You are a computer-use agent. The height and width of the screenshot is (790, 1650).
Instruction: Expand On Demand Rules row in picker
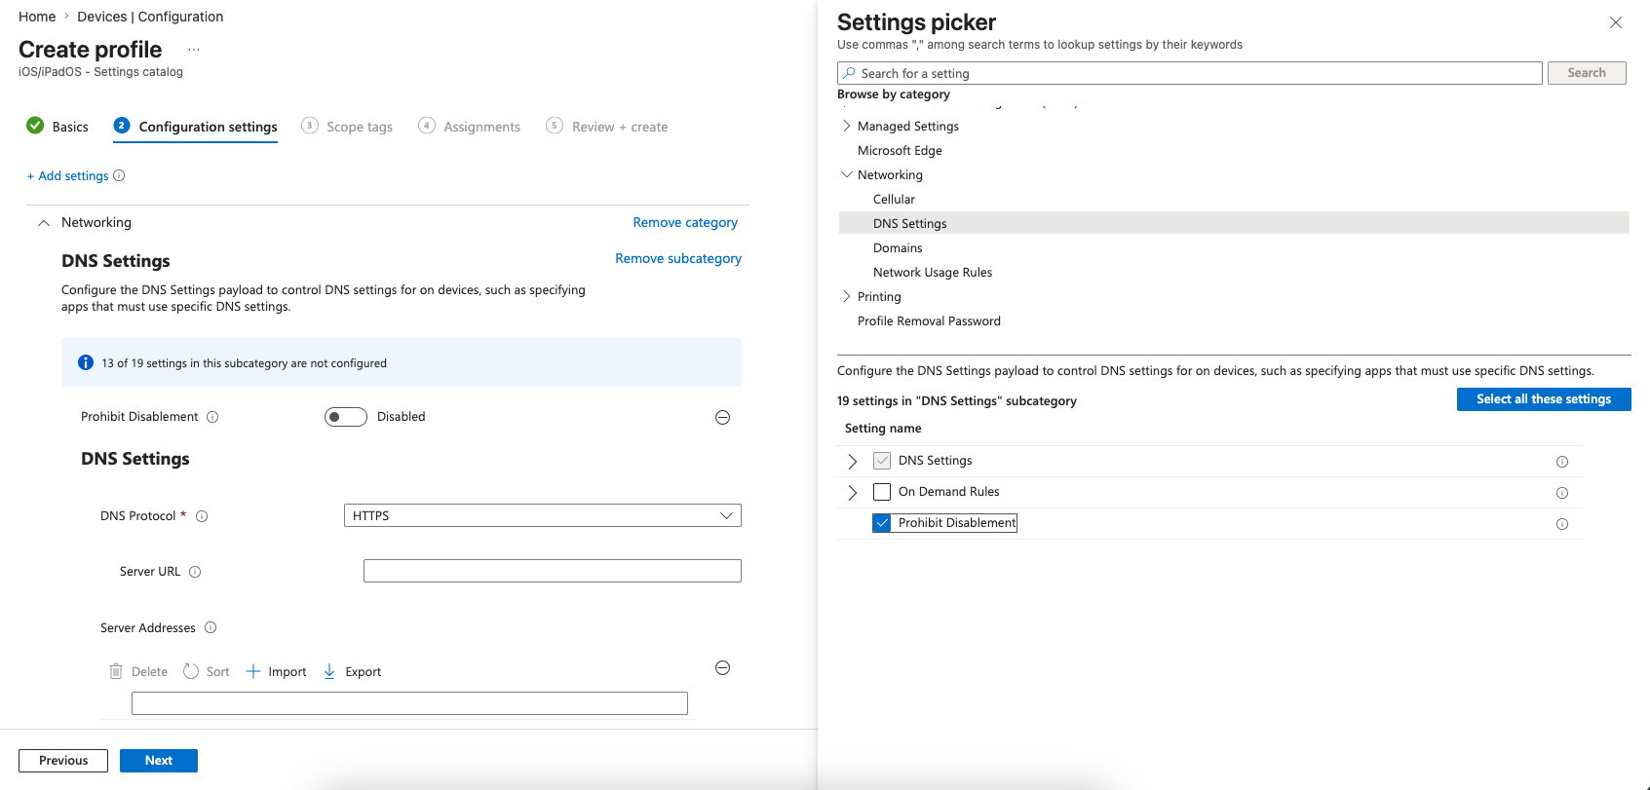pyautogui.click(x=853, y=492)
